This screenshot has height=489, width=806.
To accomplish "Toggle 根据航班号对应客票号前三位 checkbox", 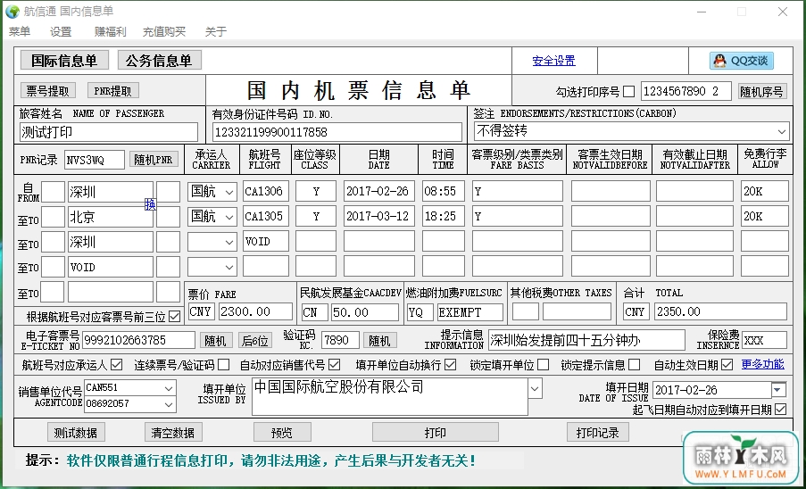I will (x=175, y=316).
